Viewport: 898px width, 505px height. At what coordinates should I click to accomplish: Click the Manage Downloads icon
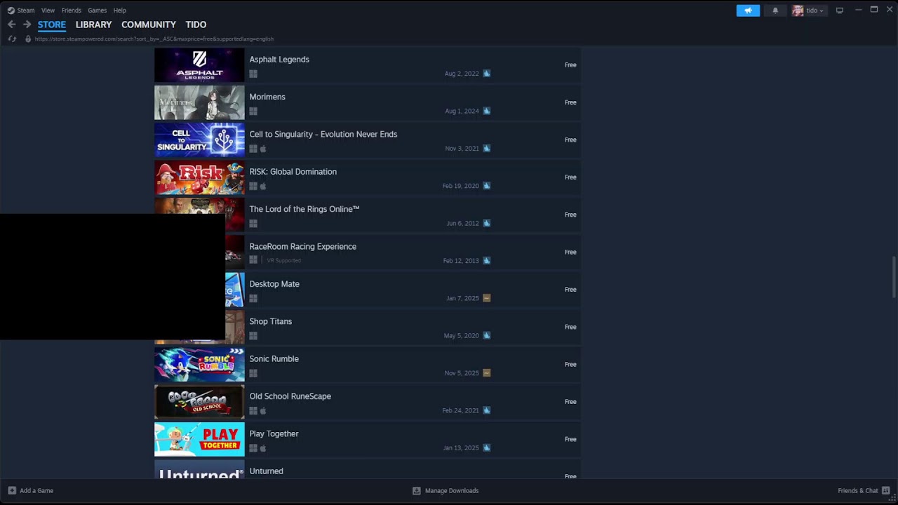click(416, 490)
